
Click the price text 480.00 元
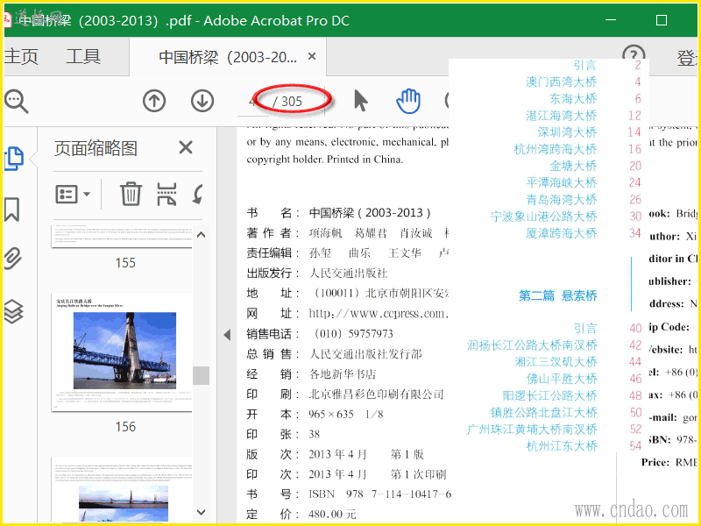[332, 515]
